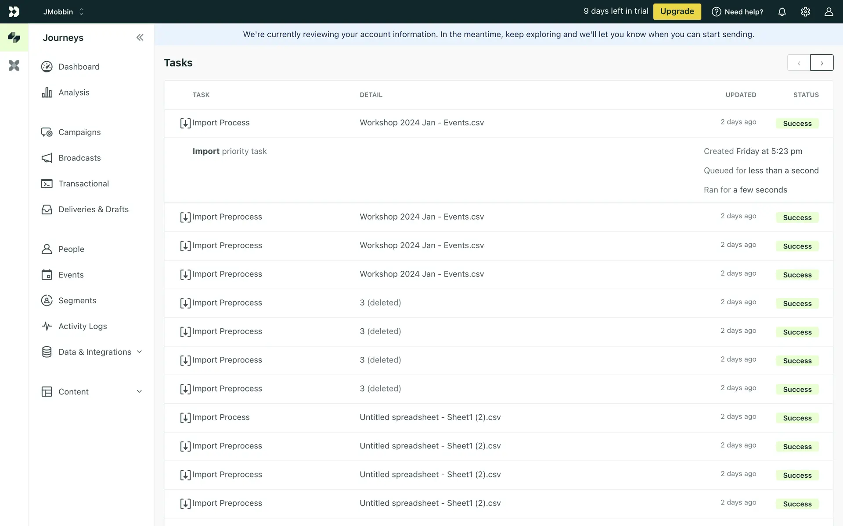Go to previous page of tasks
843x526 pixels.
pos(799,63)
